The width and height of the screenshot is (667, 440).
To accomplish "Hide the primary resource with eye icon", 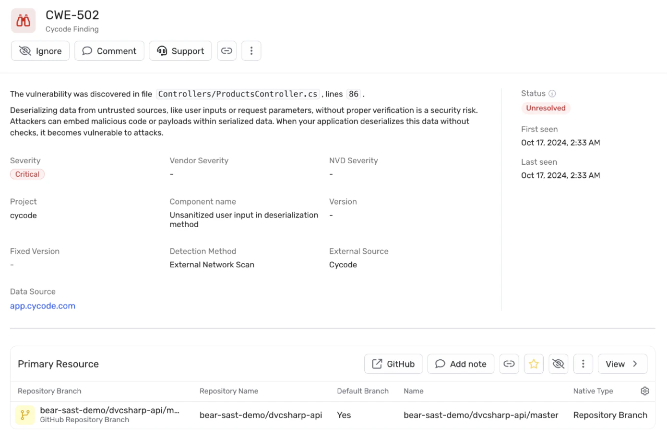I will click(x=559, y=364).
